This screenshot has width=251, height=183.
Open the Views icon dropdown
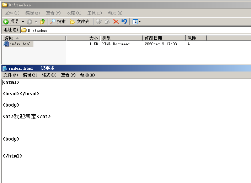pyautogui.click(x=137, y=22)
